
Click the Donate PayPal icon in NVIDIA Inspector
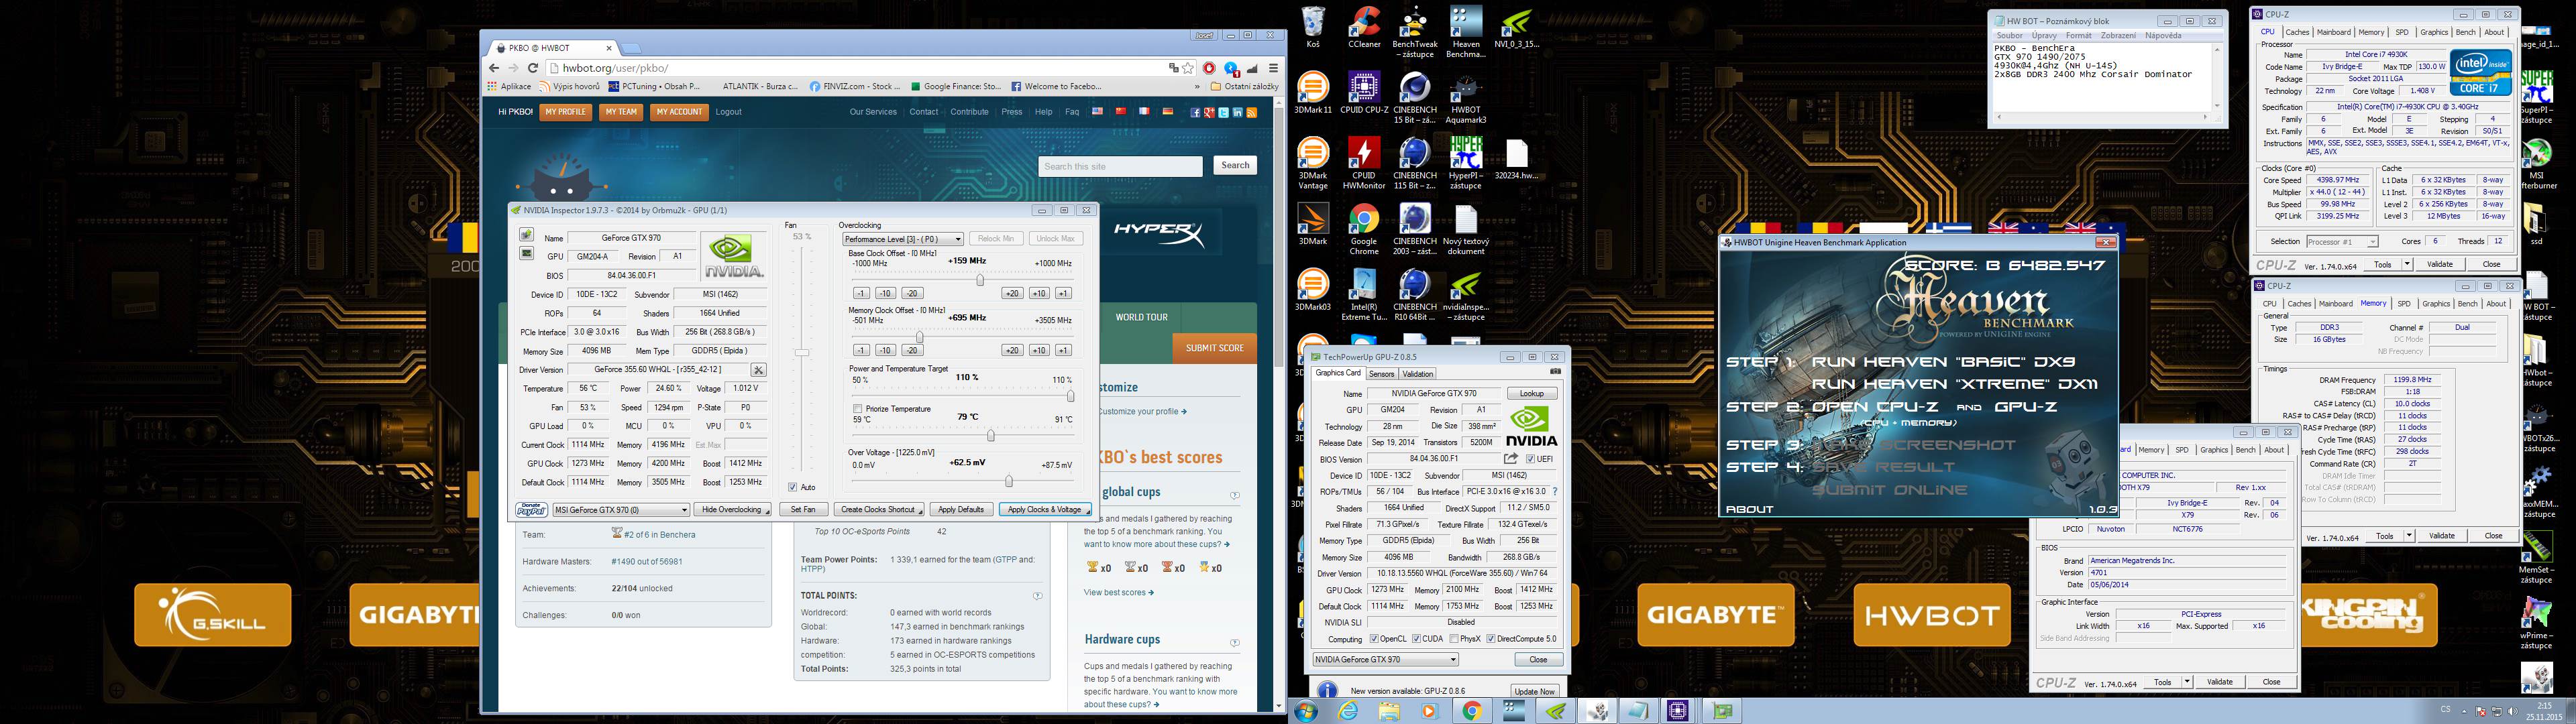tap(531, 510)
